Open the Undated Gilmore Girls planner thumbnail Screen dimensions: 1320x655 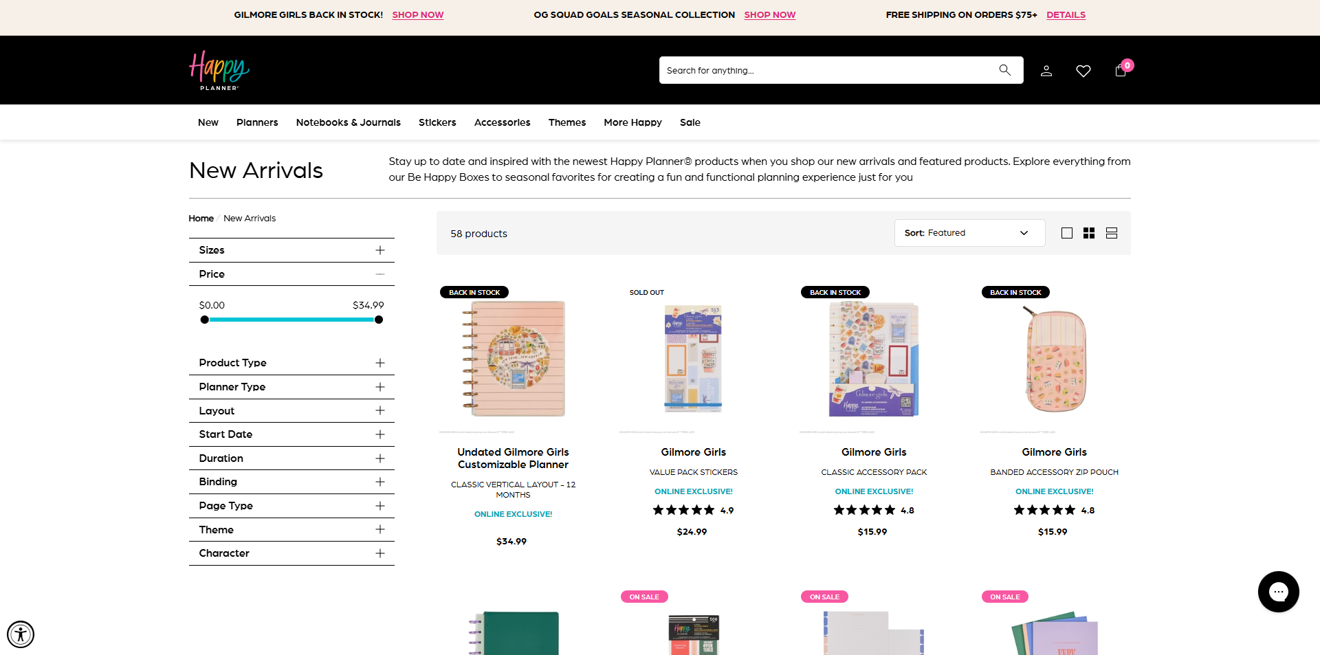point(511,358)
